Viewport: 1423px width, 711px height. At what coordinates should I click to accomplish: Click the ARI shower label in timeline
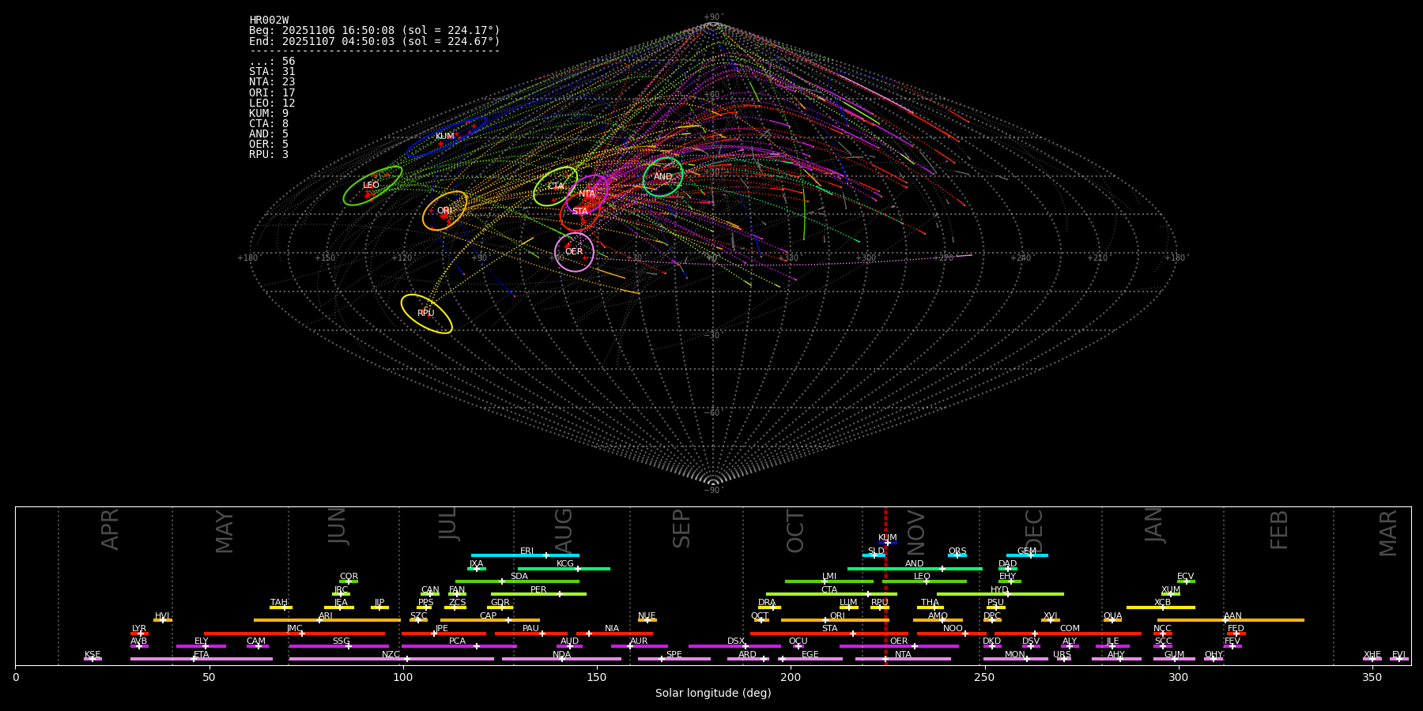pyautogui.click(x=326, y=616)
